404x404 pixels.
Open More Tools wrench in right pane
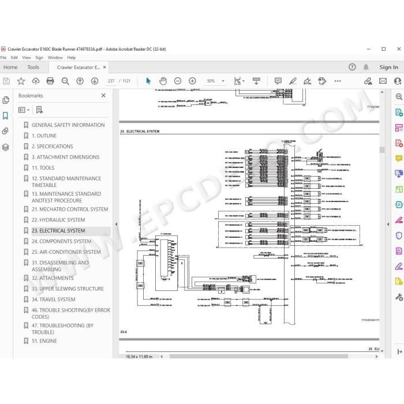coord(399,297)
